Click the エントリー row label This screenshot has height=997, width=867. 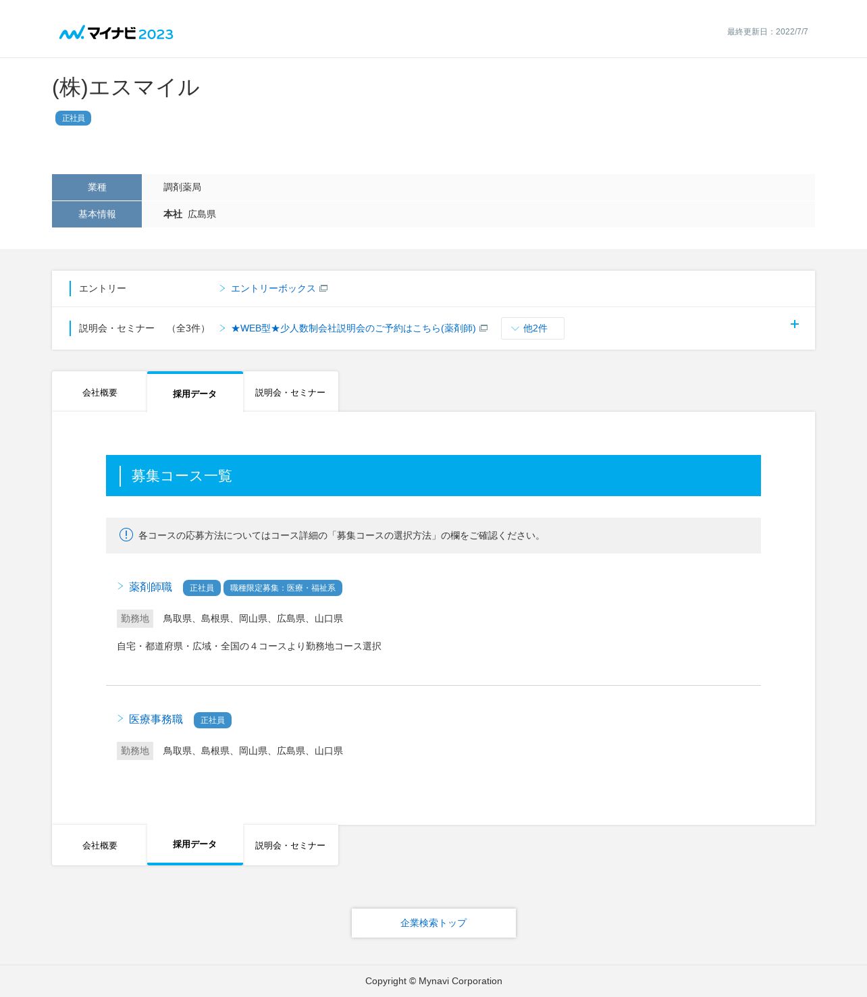tap(103, 288)
